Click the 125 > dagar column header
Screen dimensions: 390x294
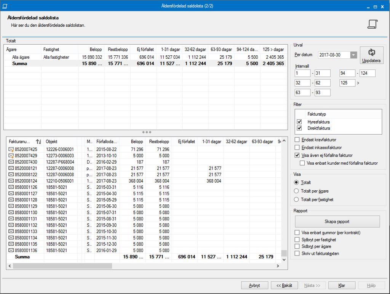(x=273, y=50)
